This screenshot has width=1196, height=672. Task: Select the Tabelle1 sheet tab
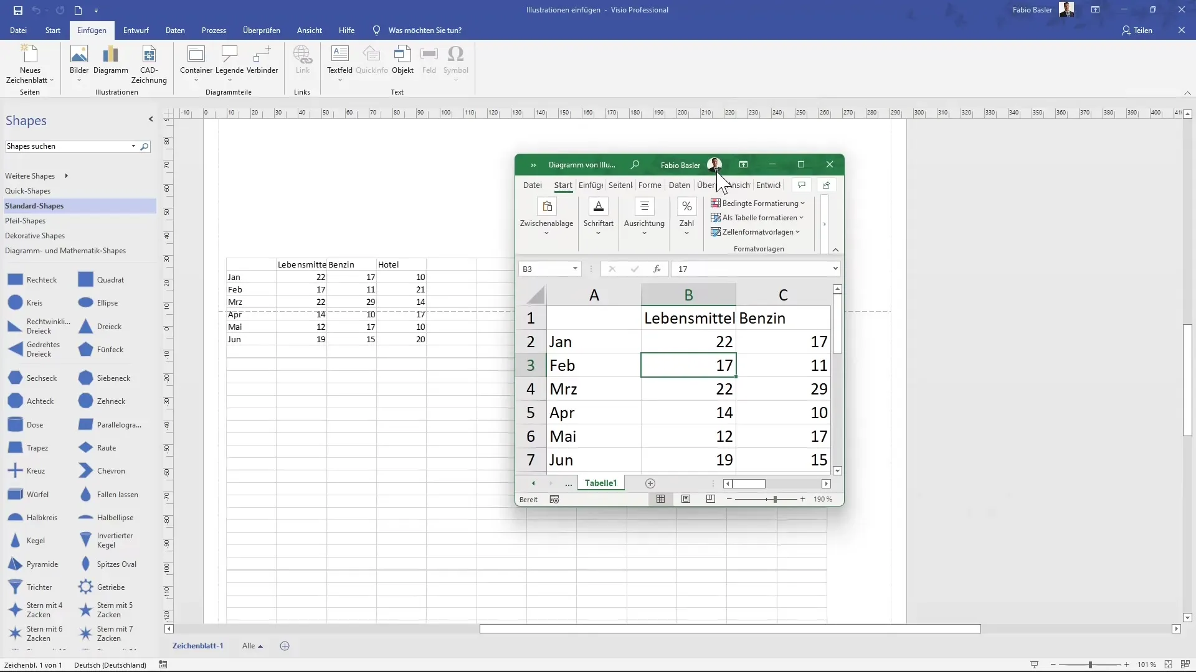[600, 483]
